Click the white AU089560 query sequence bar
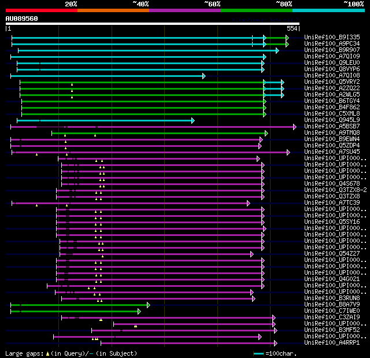The width and height of the screenshot is (370, 358). pos(153,24)
